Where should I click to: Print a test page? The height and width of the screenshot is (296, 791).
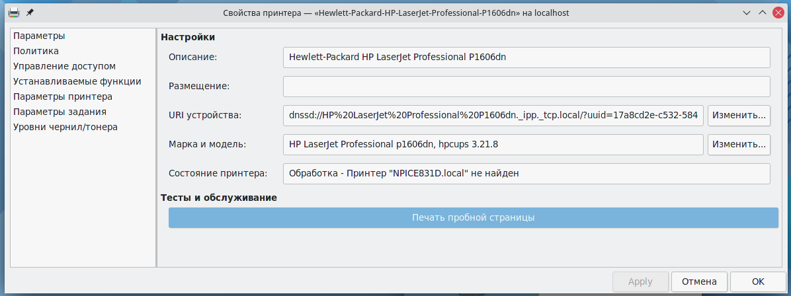coord(473,217)
